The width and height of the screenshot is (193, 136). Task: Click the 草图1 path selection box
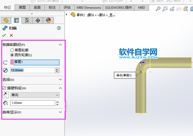pos(36,62)
